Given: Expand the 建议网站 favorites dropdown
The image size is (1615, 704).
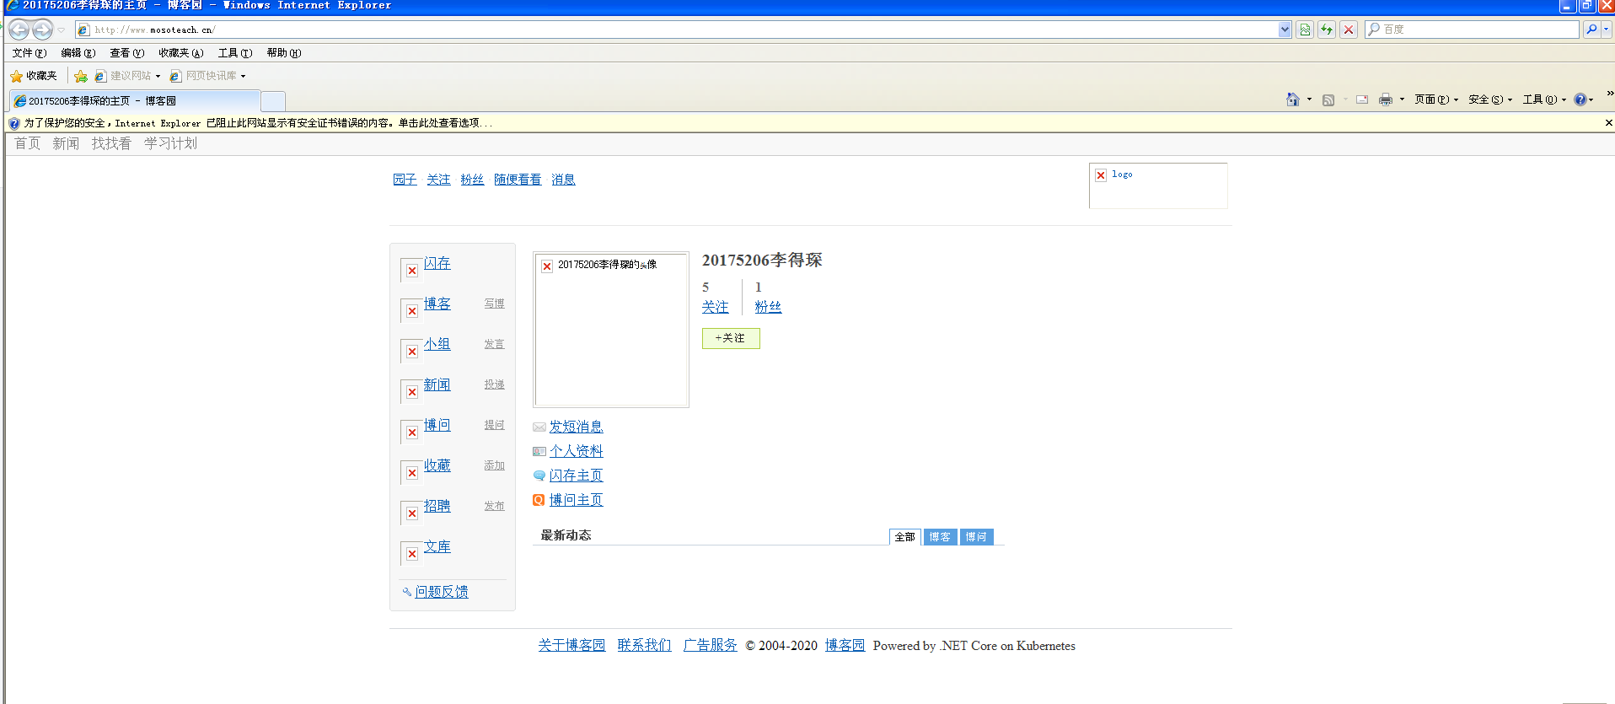Looking at the screenshot, I should [158, 76].
